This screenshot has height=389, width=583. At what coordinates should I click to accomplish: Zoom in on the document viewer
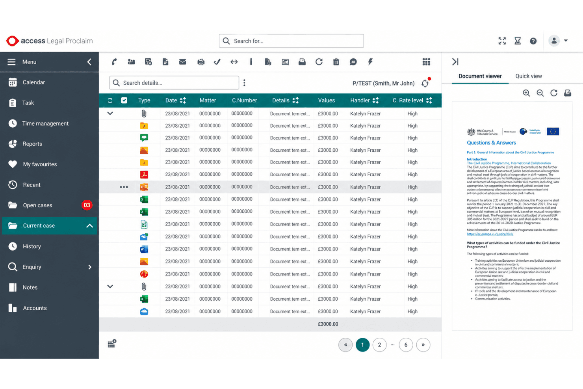(526, 93)
